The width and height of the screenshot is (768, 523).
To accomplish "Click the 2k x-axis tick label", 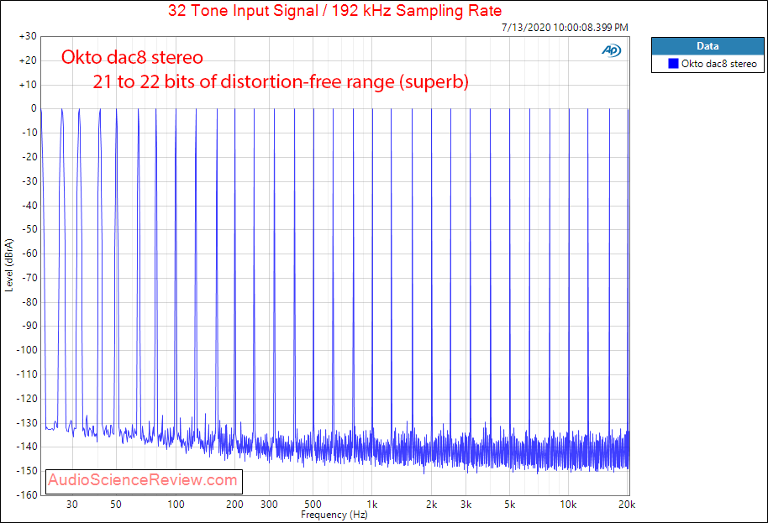I will (432, 505).
